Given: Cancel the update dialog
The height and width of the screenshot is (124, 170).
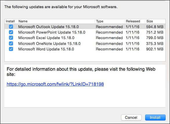Looking at the screenshot, I should tap(131, 117).
